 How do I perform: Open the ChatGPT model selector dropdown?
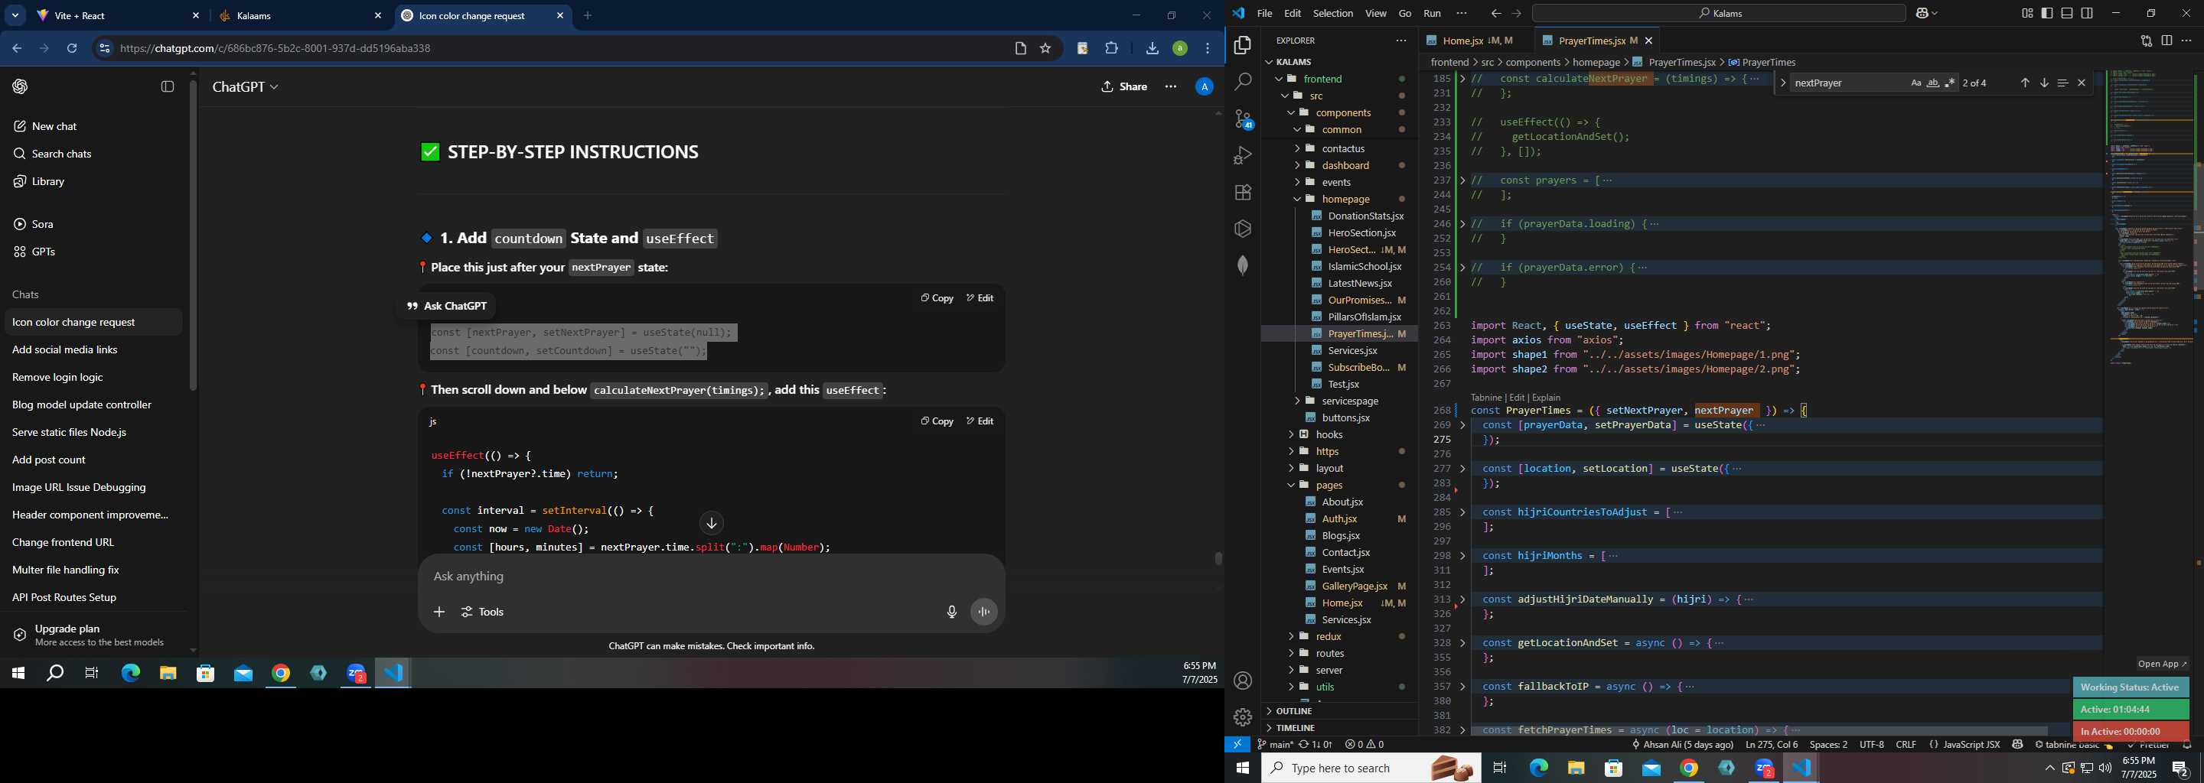(245, 86)
